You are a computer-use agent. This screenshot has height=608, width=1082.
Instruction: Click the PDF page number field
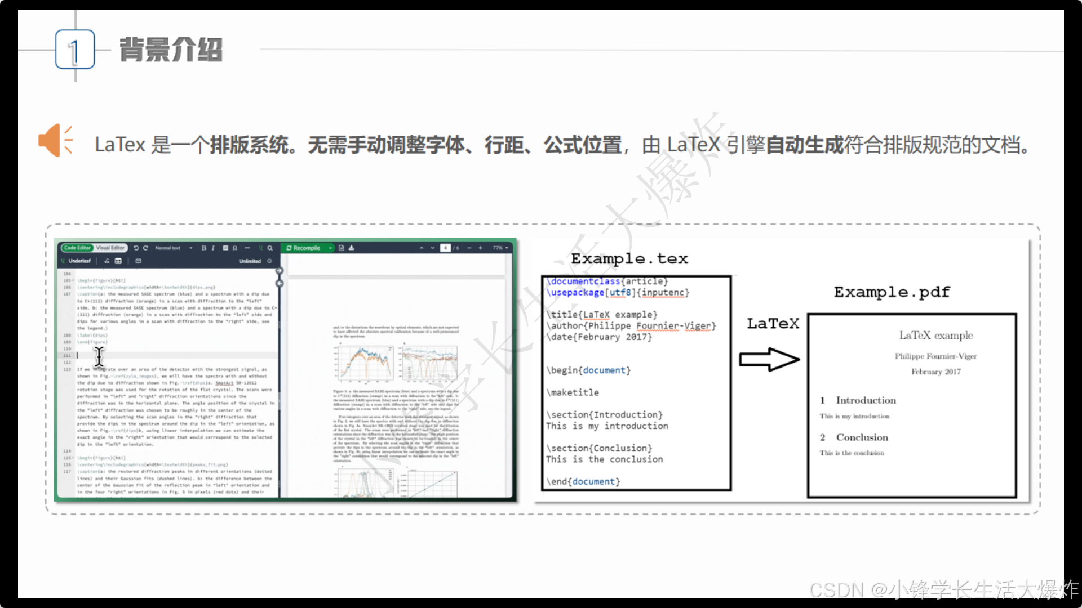click(445, 248)
